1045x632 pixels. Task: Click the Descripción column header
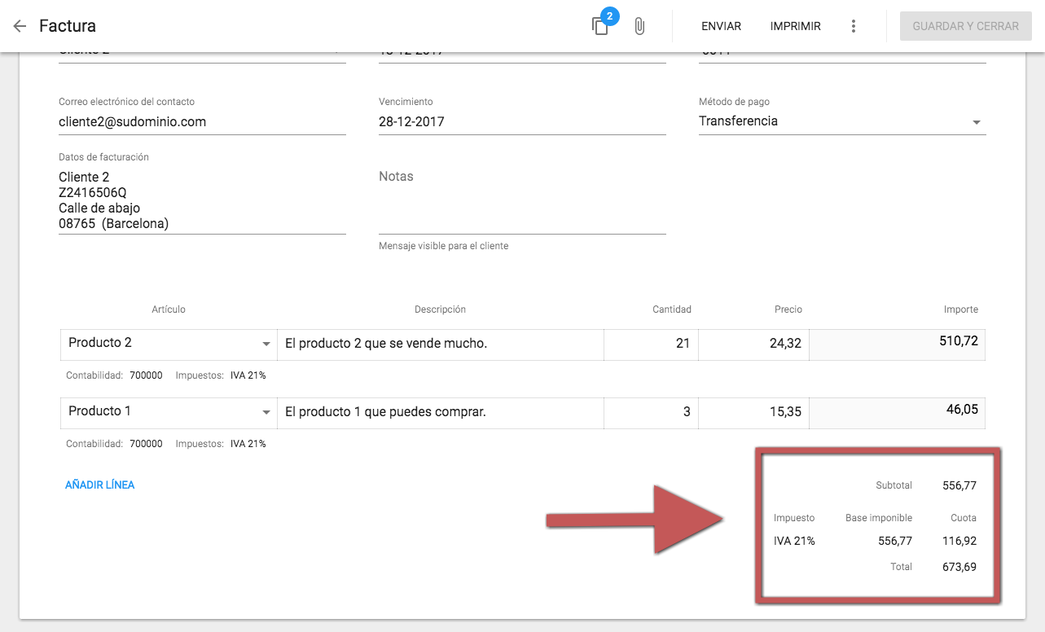440,309
